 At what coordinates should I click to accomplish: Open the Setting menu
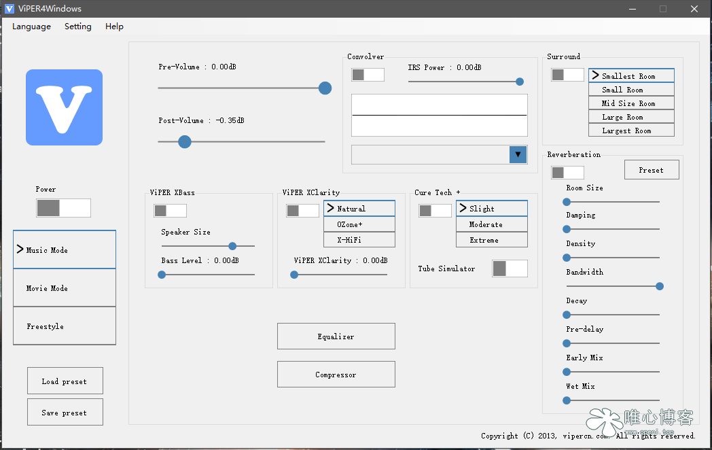[x=78, y=27]
